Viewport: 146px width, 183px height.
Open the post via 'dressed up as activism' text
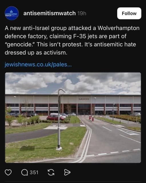(x=36, y=53)
